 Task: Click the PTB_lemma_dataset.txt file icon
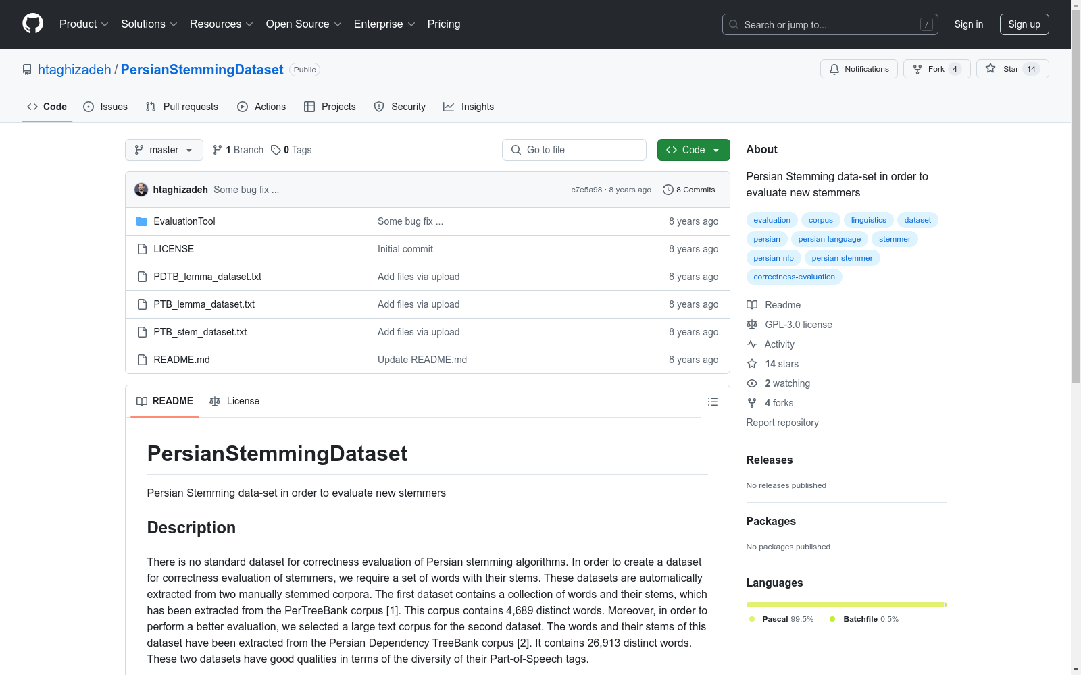click(142, 304)
